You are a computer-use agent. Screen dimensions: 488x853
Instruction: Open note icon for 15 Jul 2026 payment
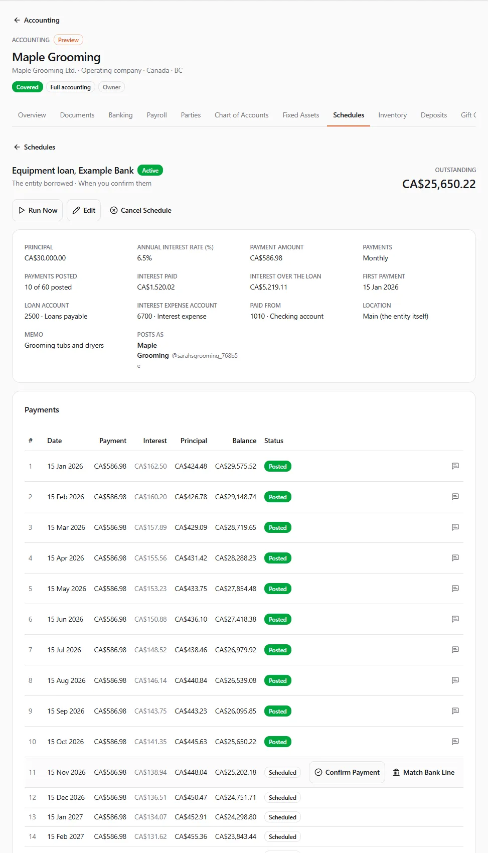455,650
